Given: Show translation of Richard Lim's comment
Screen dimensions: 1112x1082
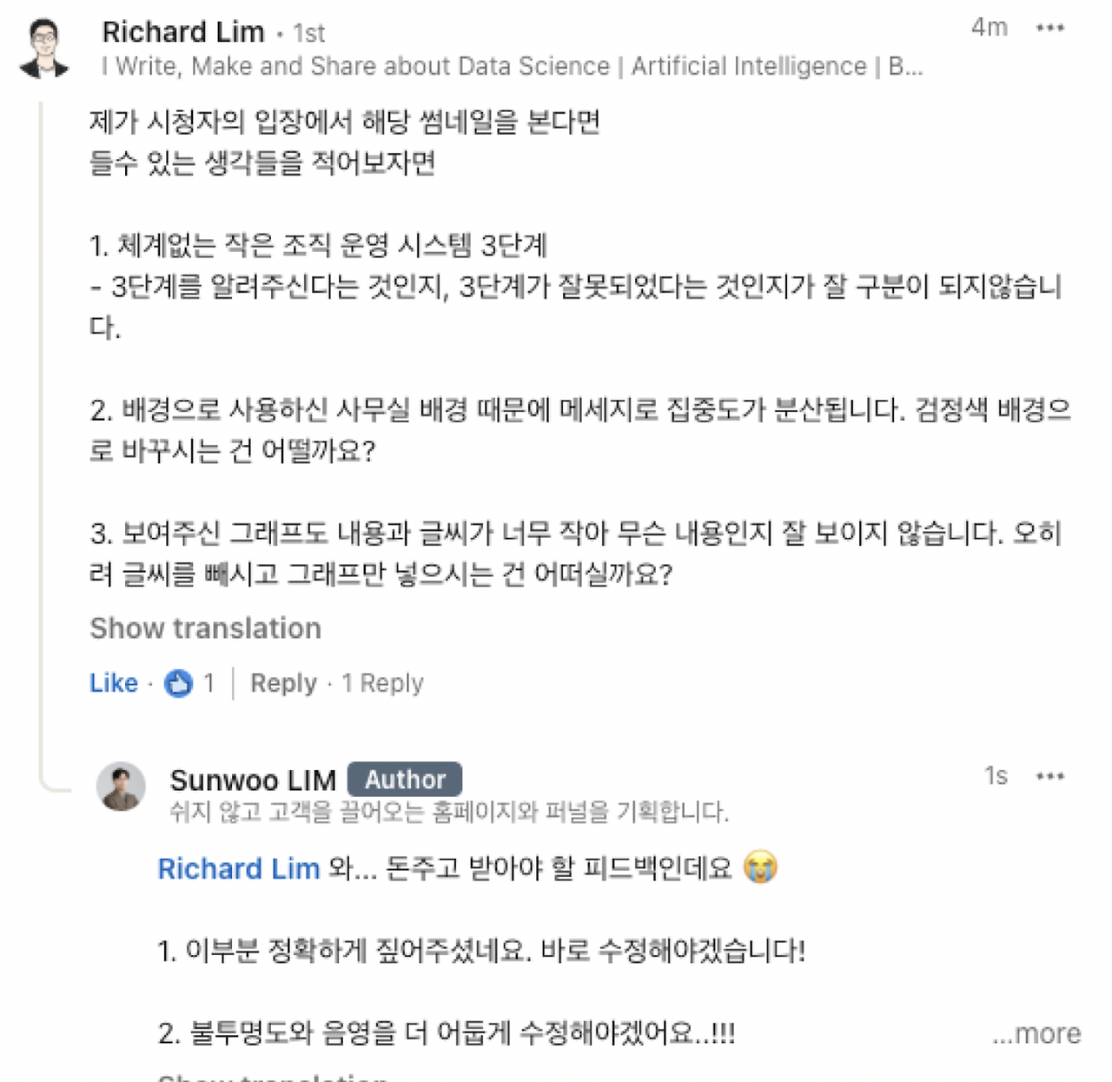Looking at the screenshot, I should click(x=204, y=627).
